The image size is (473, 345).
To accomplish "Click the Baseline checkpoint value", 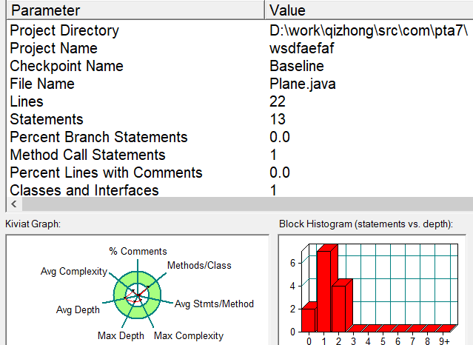I will pyautogui.click(x=297, y=66).
